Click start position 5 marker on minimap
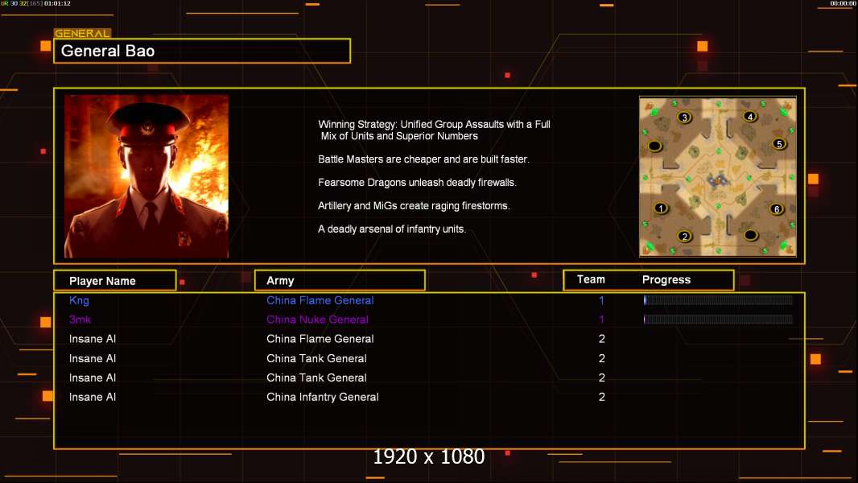Viewport: 858px width, 483px height. click(779, 144)
